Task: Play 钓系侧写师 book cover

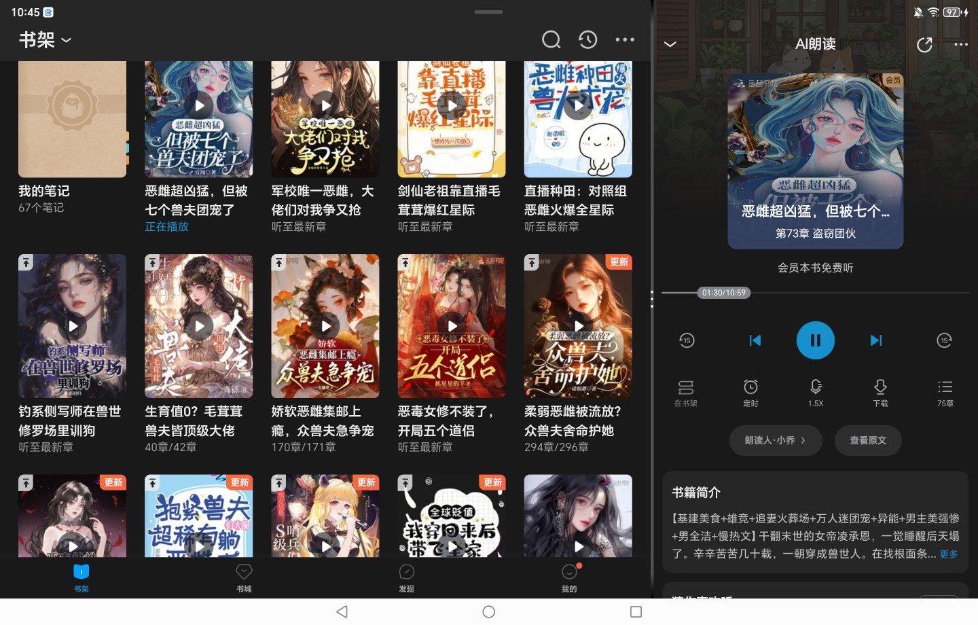Action: 72,326
